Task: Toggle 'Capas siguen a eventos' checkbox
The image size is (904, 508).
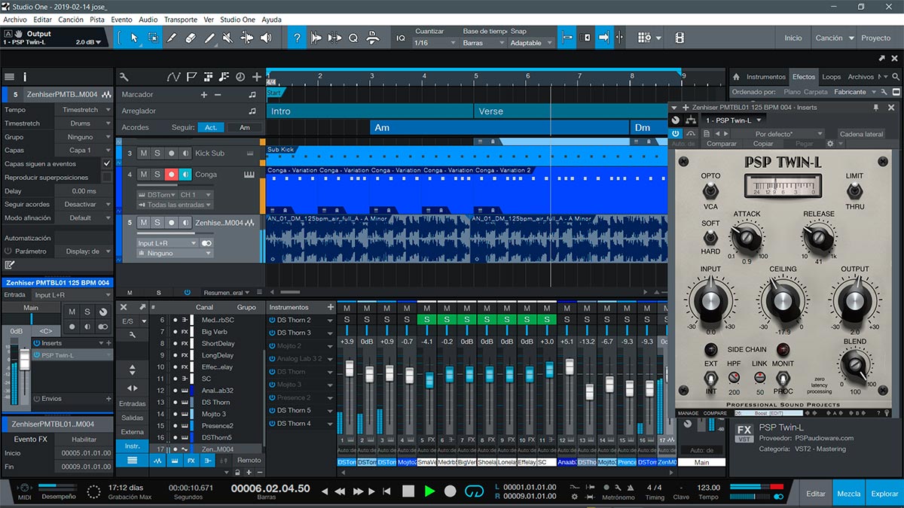Action: (x=107, y=163)
